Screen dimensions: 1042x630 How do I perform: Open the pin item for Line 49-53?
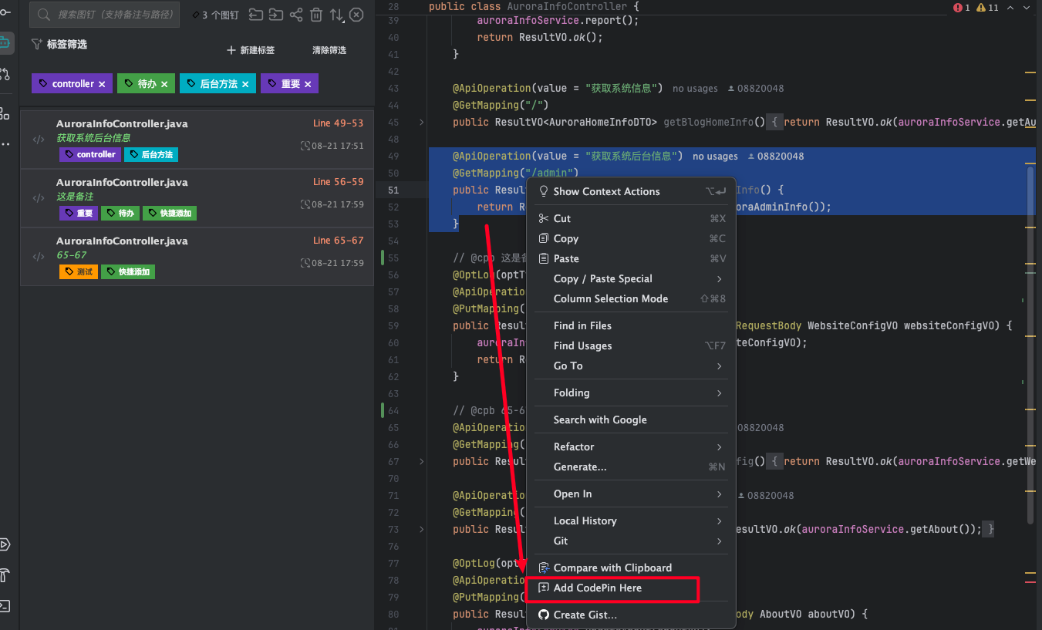click(197, 140)
